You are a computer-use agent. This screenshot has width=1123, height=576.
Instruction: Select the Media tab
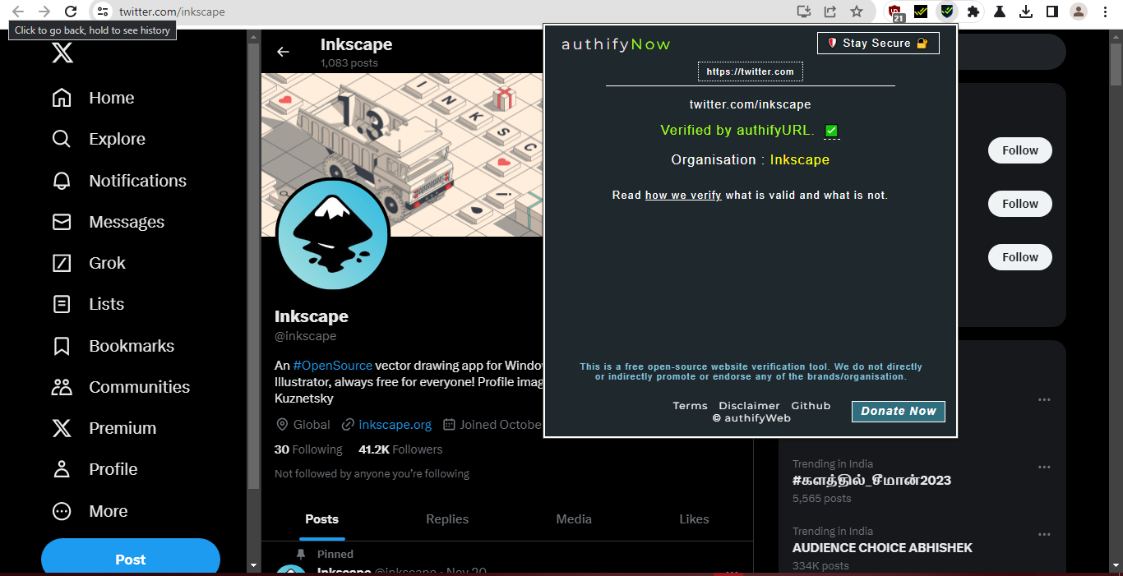[x=574, y=519]
